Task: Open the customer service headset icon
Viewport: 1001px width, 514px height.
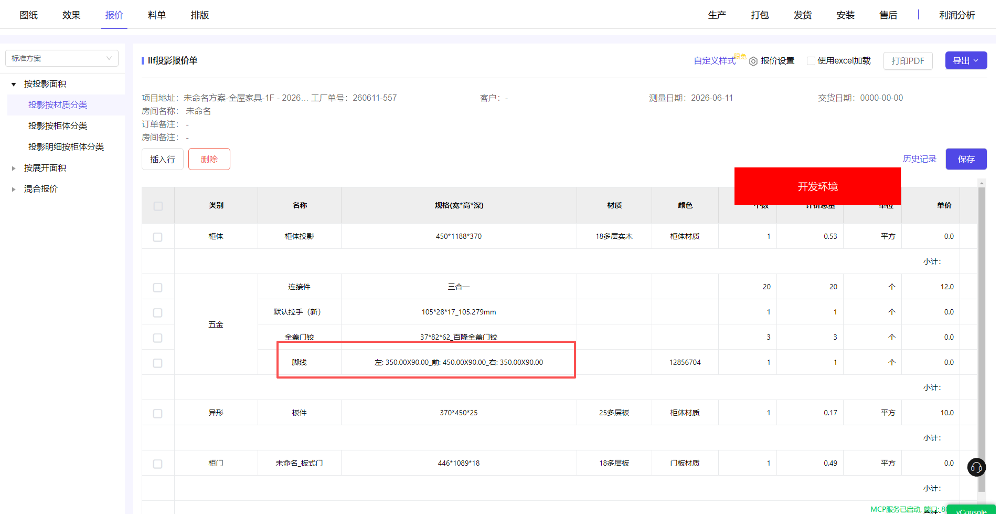Action: click(976, 467)
